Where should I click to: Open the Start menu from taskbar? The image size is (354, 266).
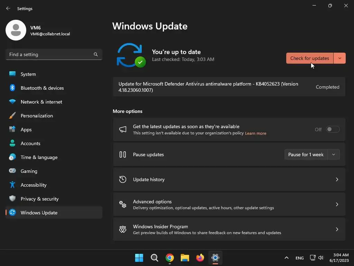point(139,258)
